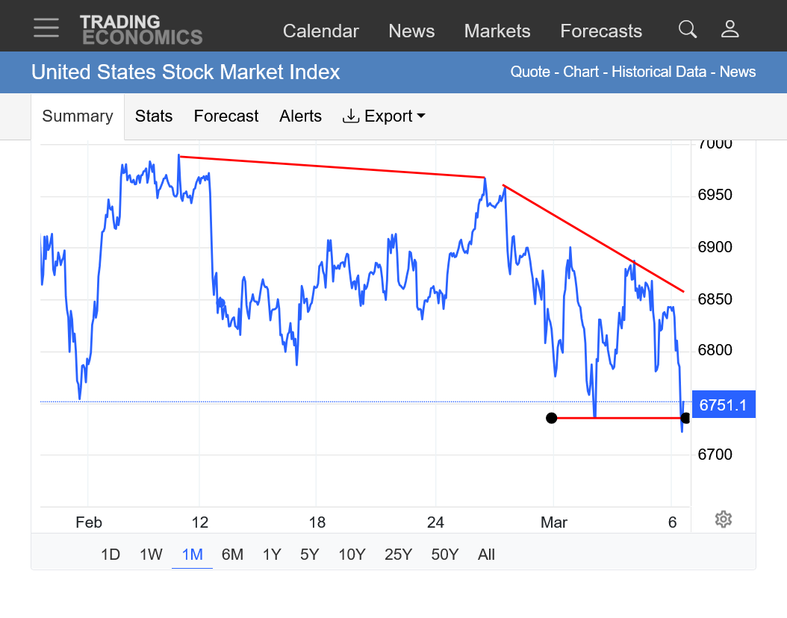Open the search magnifier icon
This screenshot has width=787, height=618.
click(687, 30)
